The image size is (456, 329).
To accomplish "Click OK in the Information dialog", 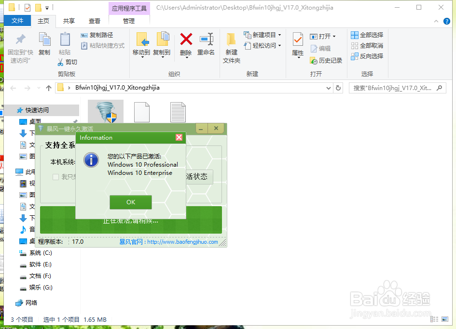I will point(131,202).
